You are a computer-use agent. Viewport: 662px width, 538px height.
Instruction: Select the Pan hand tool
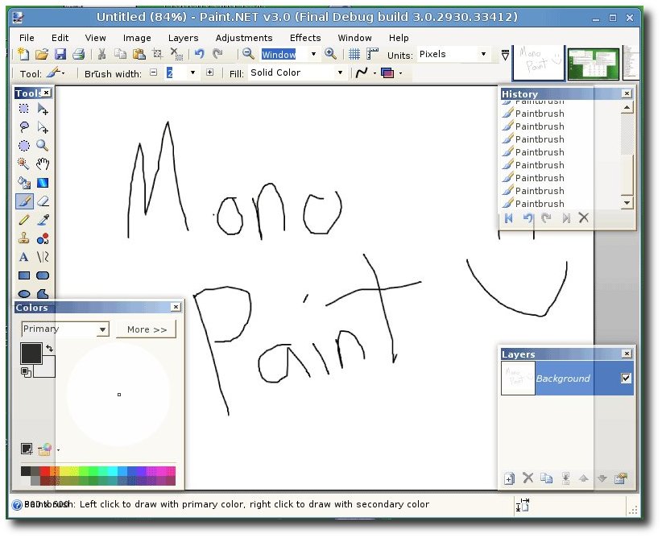tap(43, 163)
